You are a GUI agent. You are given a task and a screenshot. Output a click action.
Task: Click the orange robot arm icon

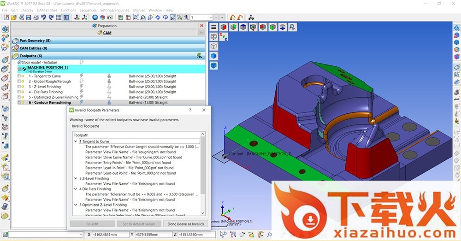(x=233, y=18)
